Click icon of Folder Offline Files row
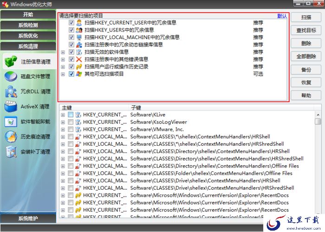 [78, 174]
